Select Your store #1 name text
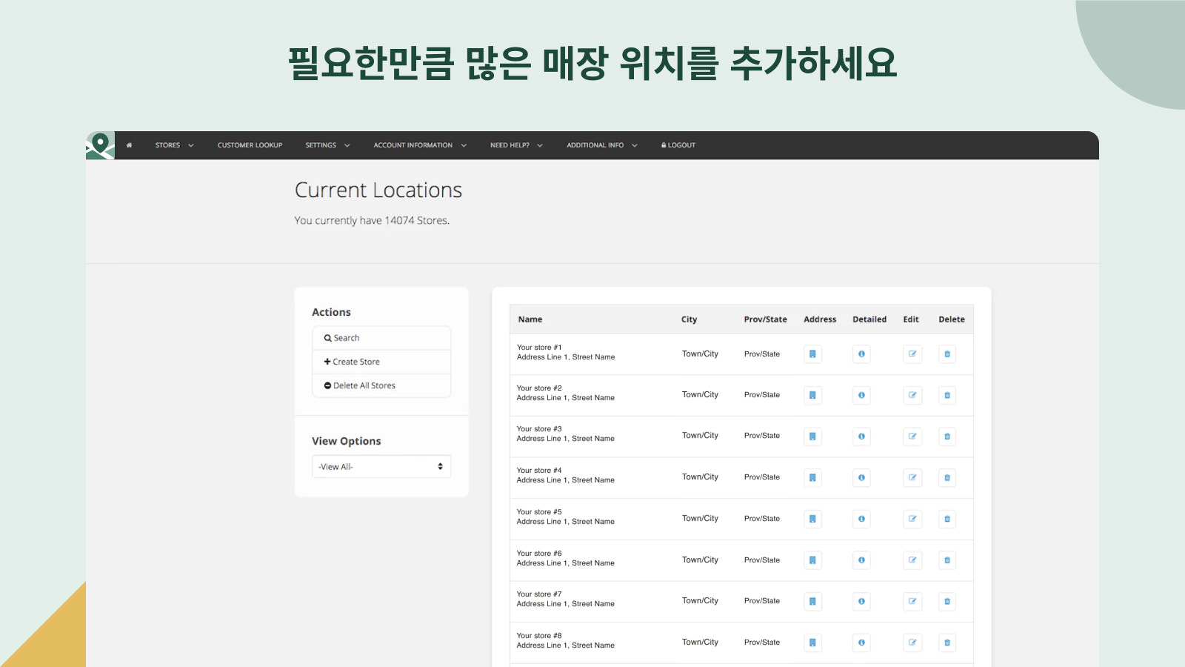The image size is (1185, 667). [539, 348]
